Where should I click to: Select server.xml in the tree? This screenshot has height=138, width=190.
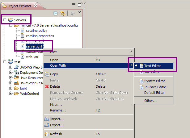(34, 46)
